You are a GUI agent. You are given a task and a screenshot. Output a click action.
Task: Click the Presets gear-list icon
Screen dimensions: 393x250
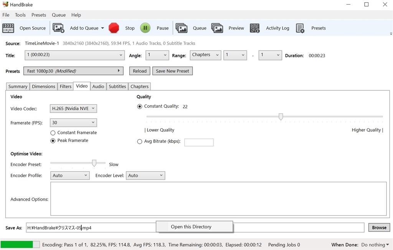300,28
